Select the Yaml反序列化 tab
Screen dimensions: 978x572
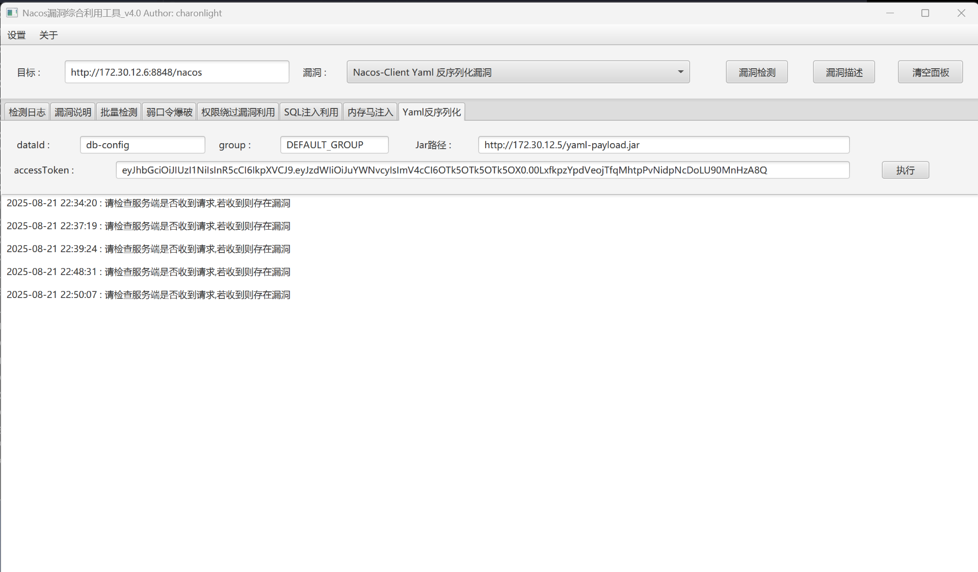[x=431, y=112]
